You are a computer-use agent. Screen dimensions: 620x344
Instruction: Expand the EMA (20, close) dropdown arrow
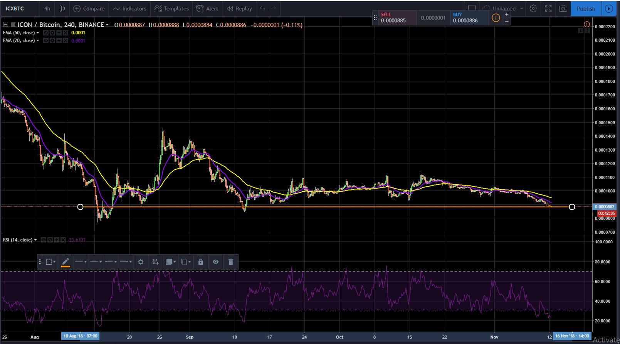(38, 40)
